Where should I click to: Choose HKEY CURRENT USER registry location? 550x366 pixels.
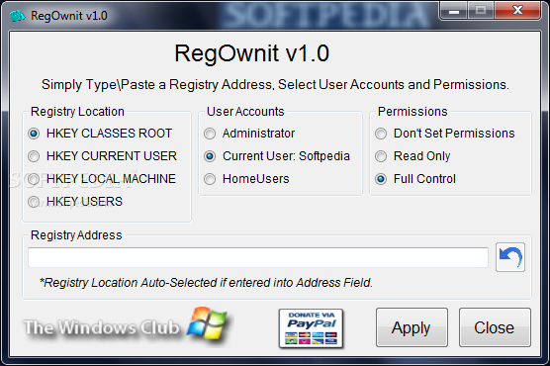click(103, 156)
